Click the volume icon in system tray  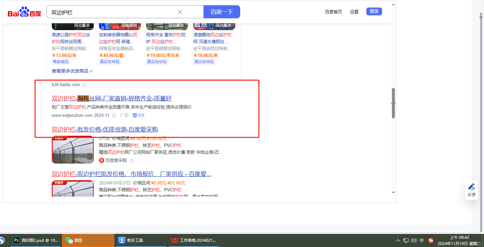(414, 240)
